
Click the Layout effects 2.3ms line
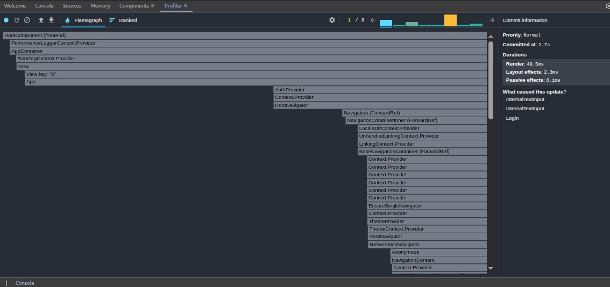coord(532,72)
